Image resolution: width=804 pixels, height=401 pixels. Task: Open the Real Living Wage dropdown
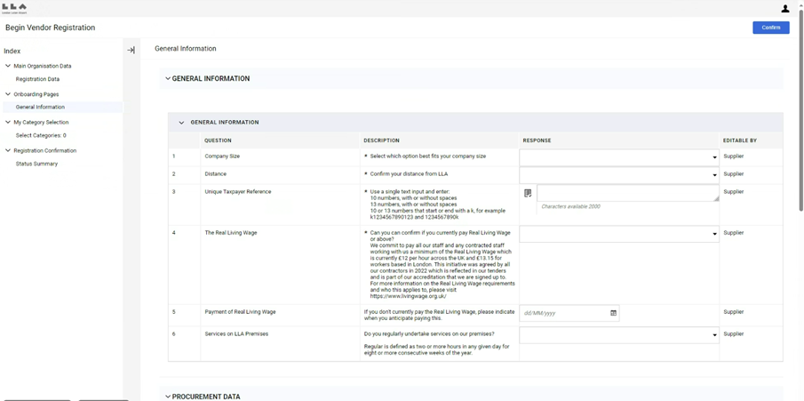coord(620,234)
